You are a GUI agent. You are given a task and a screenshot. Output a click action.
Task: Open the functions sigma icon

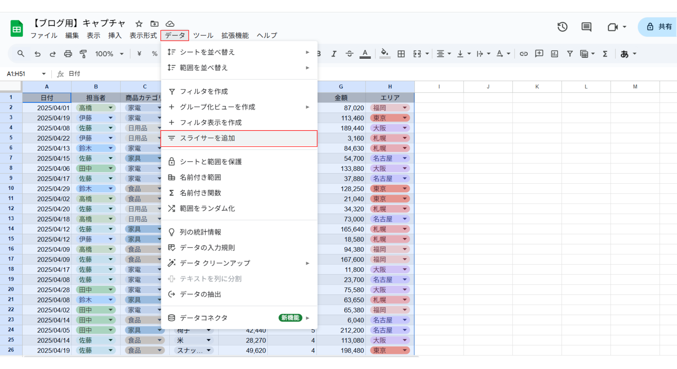pos(605,54)
